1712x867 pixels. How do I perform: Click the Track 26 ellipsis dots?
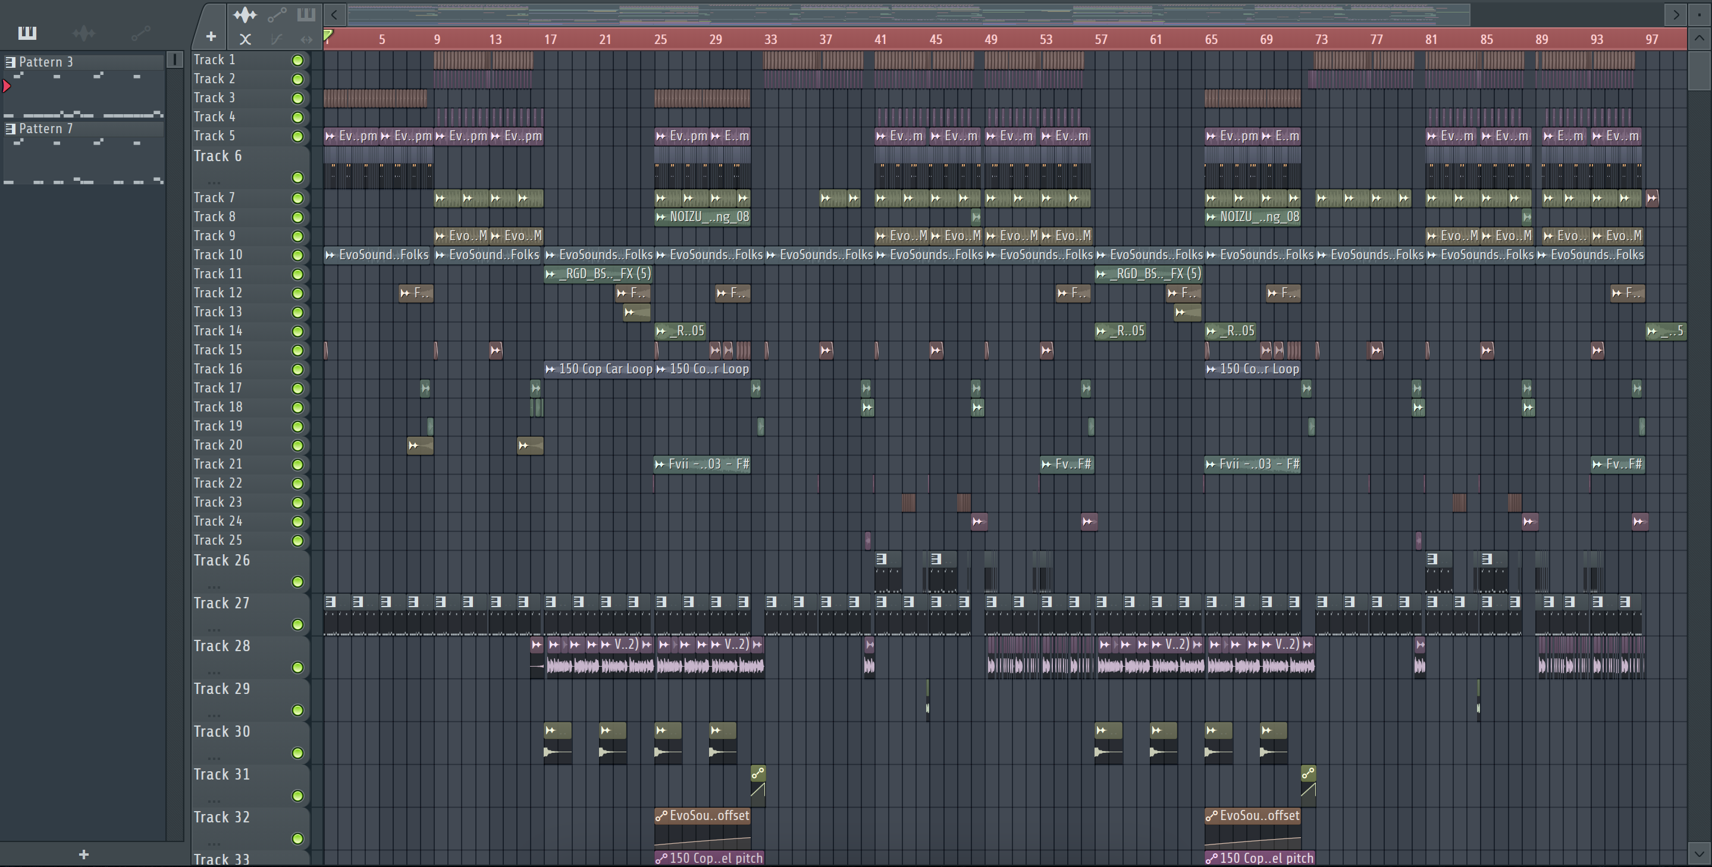coord(214,587)
